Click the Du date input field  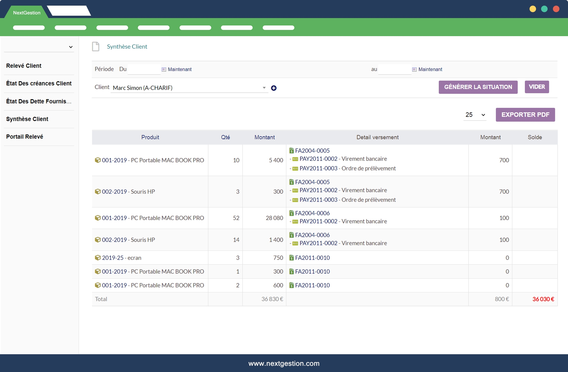[x=144, y=69]
